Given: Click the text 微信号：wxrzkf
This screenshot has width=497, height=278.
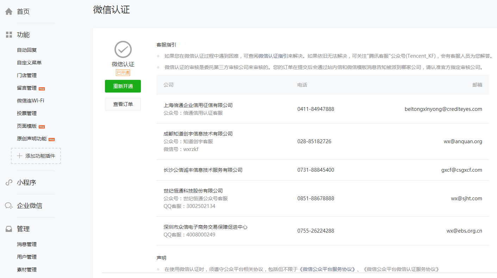Looking at the screenshot, I should point(181,149).
